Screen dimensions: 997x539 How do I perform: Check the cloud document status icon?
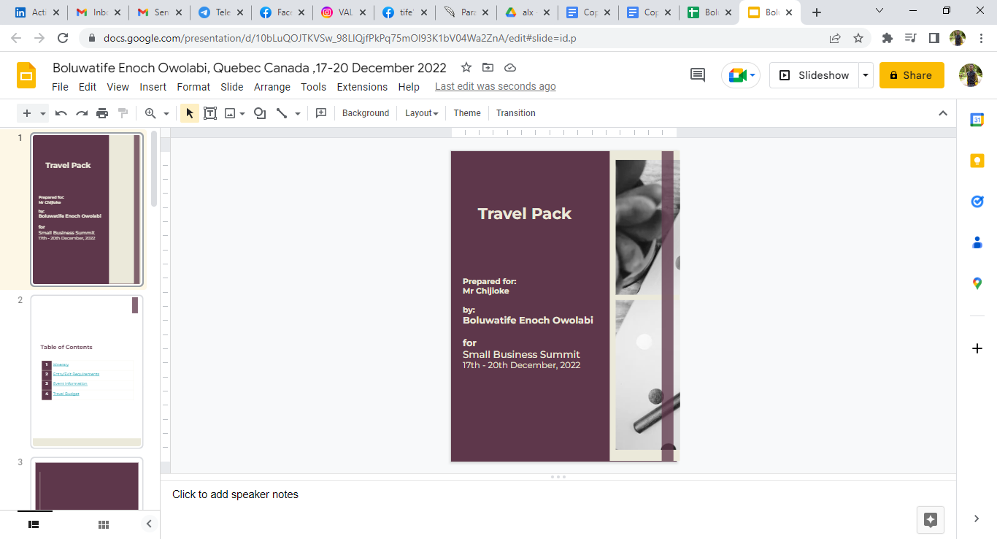(510, 68)
